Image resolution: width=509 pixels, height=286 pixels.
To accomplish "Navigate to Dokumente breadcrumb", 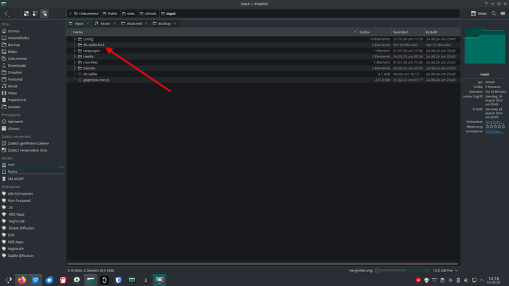I will point(86,14).
